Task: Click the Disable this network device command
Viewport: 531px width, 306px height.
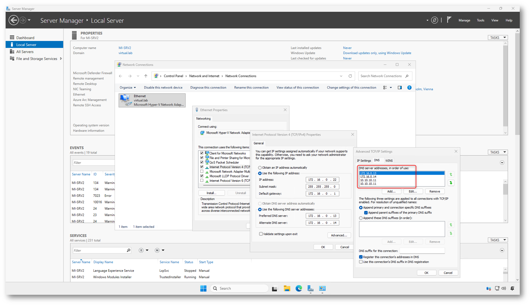Action: [x=163, y=87]
